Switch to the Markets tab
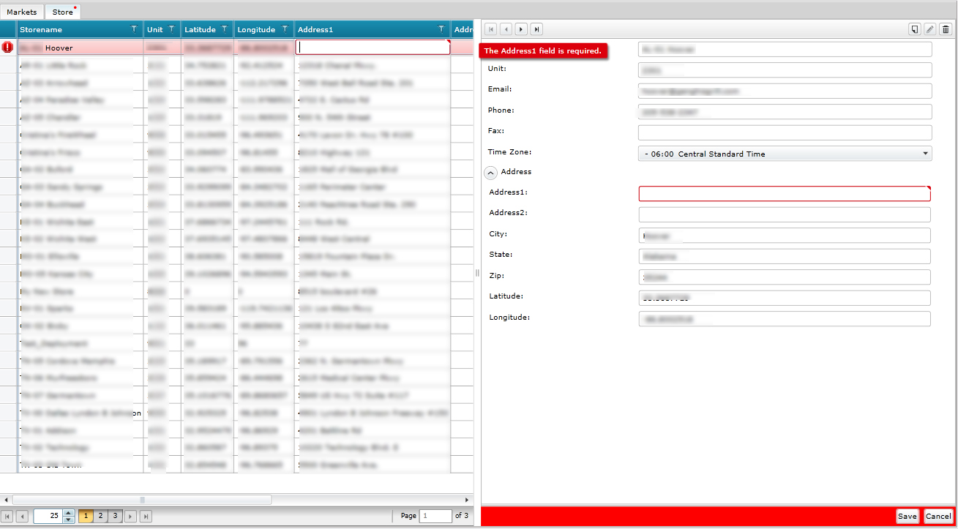The image size is (958, 529). point(22,12)
